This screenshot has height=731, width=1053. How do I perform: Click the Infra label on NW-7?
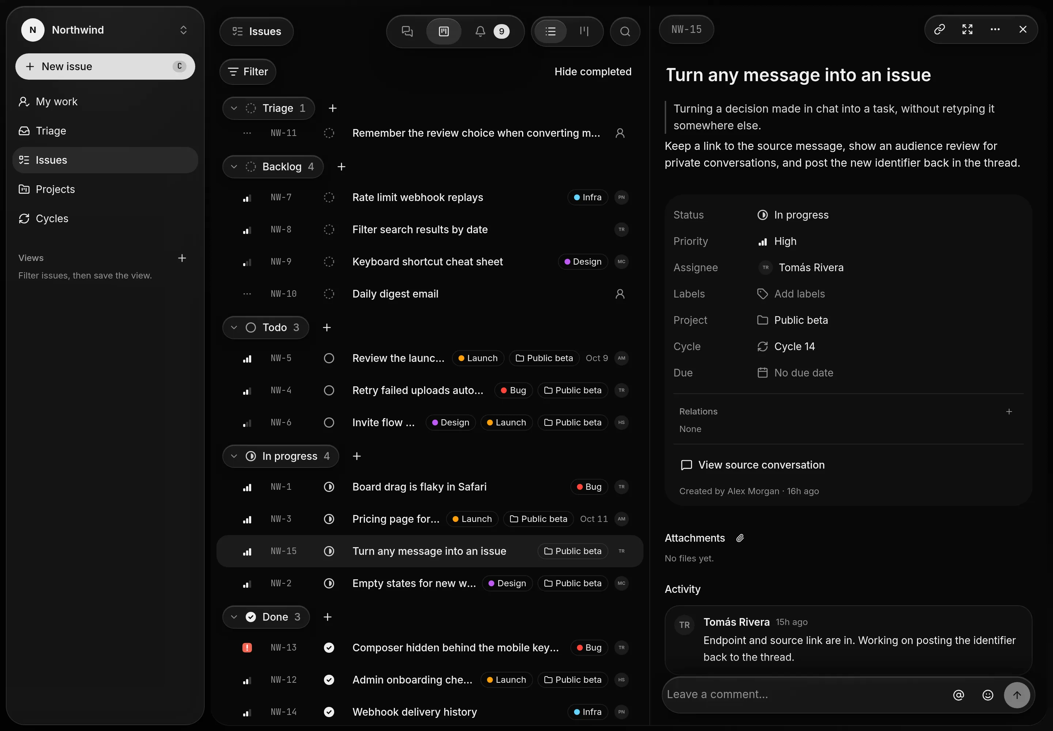pos(588,197)
